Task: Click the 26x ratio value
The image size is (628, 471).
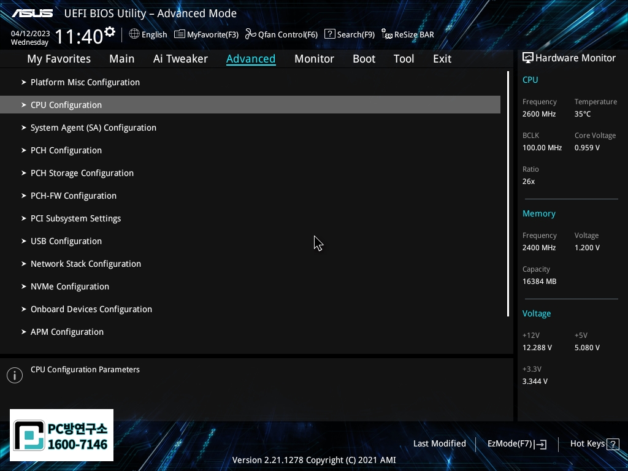Action: coord(529,182)
